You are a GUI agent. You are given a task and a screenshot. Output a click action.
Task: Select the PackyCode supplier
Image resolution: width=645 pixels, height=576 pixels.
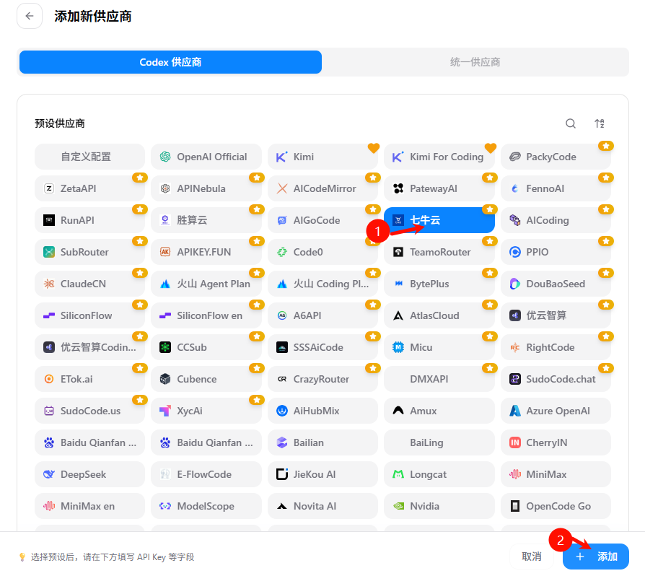(556, 157)
